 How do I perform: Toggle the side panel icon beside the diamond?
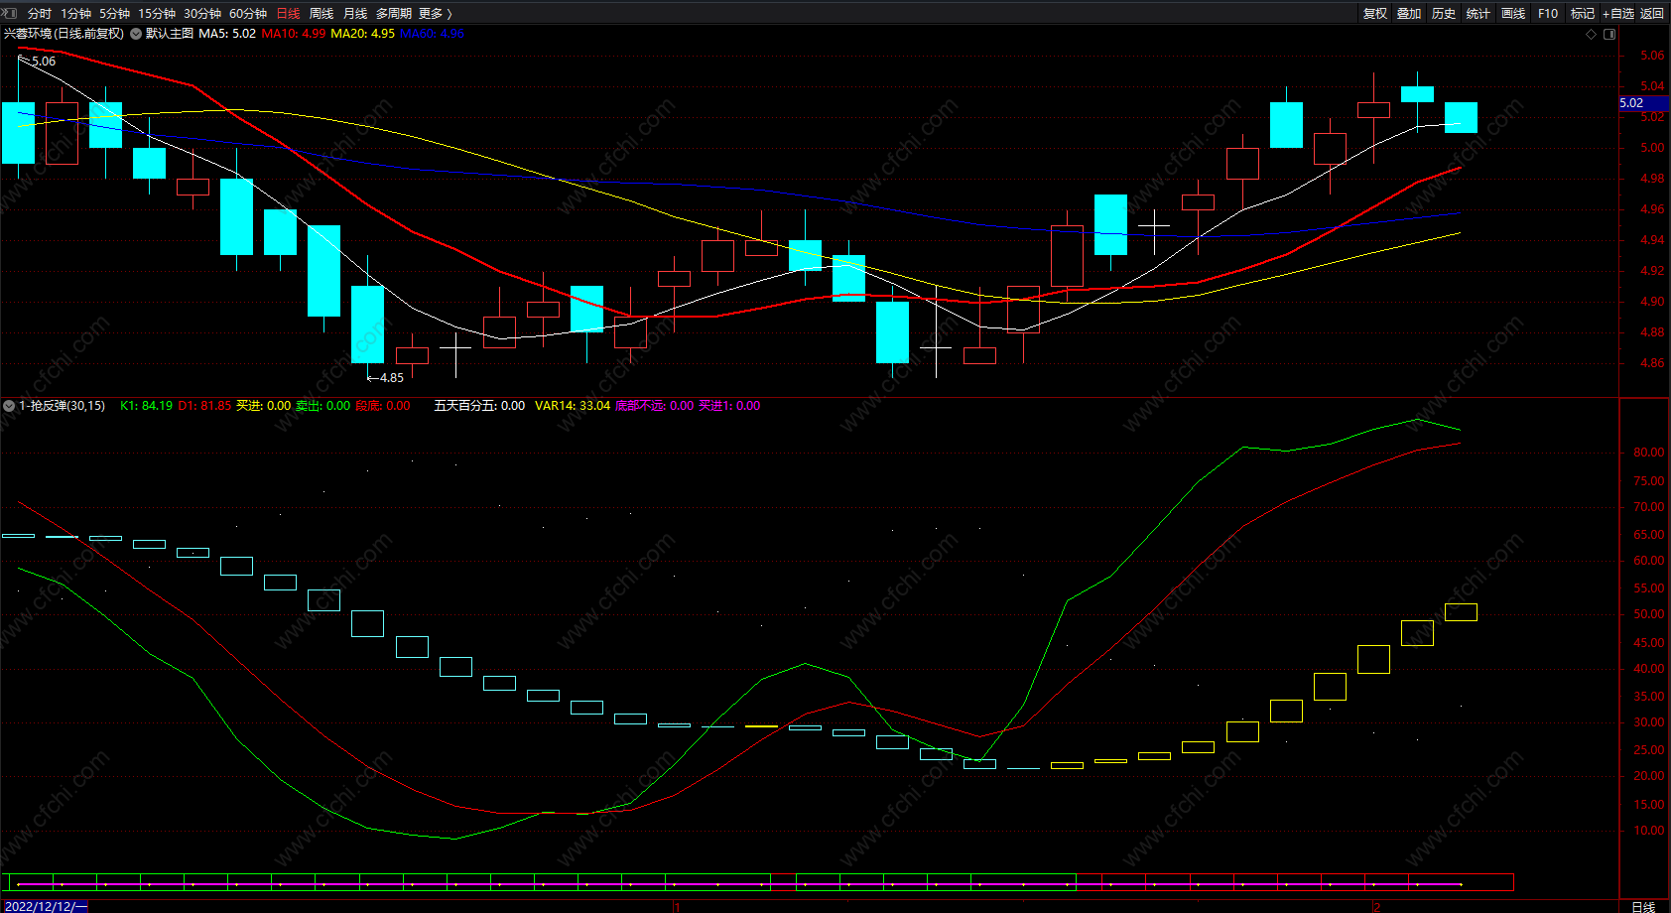coord(1609,34)
